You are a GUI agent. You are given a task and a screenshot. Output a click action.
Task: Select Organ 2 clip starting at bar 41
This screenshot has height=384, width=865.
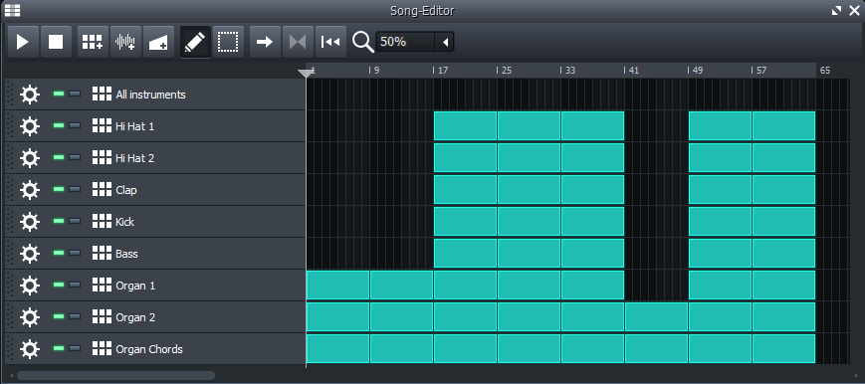pos(657,316)
